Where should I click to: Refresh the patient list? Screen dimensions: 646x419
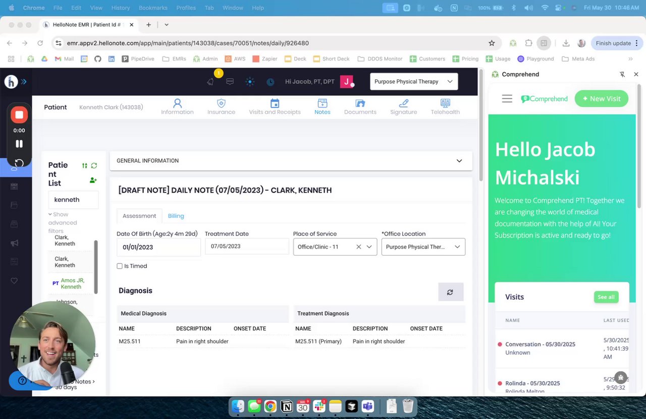point(94,165)
